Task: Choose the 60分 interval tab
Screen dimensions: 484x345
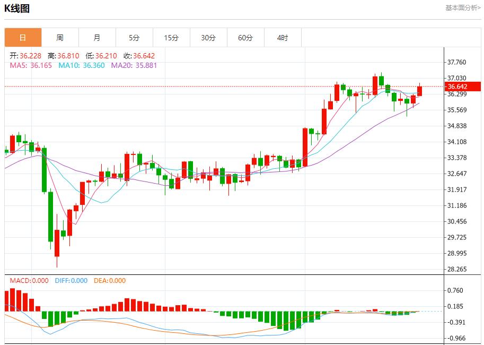Action: [245, 38]
